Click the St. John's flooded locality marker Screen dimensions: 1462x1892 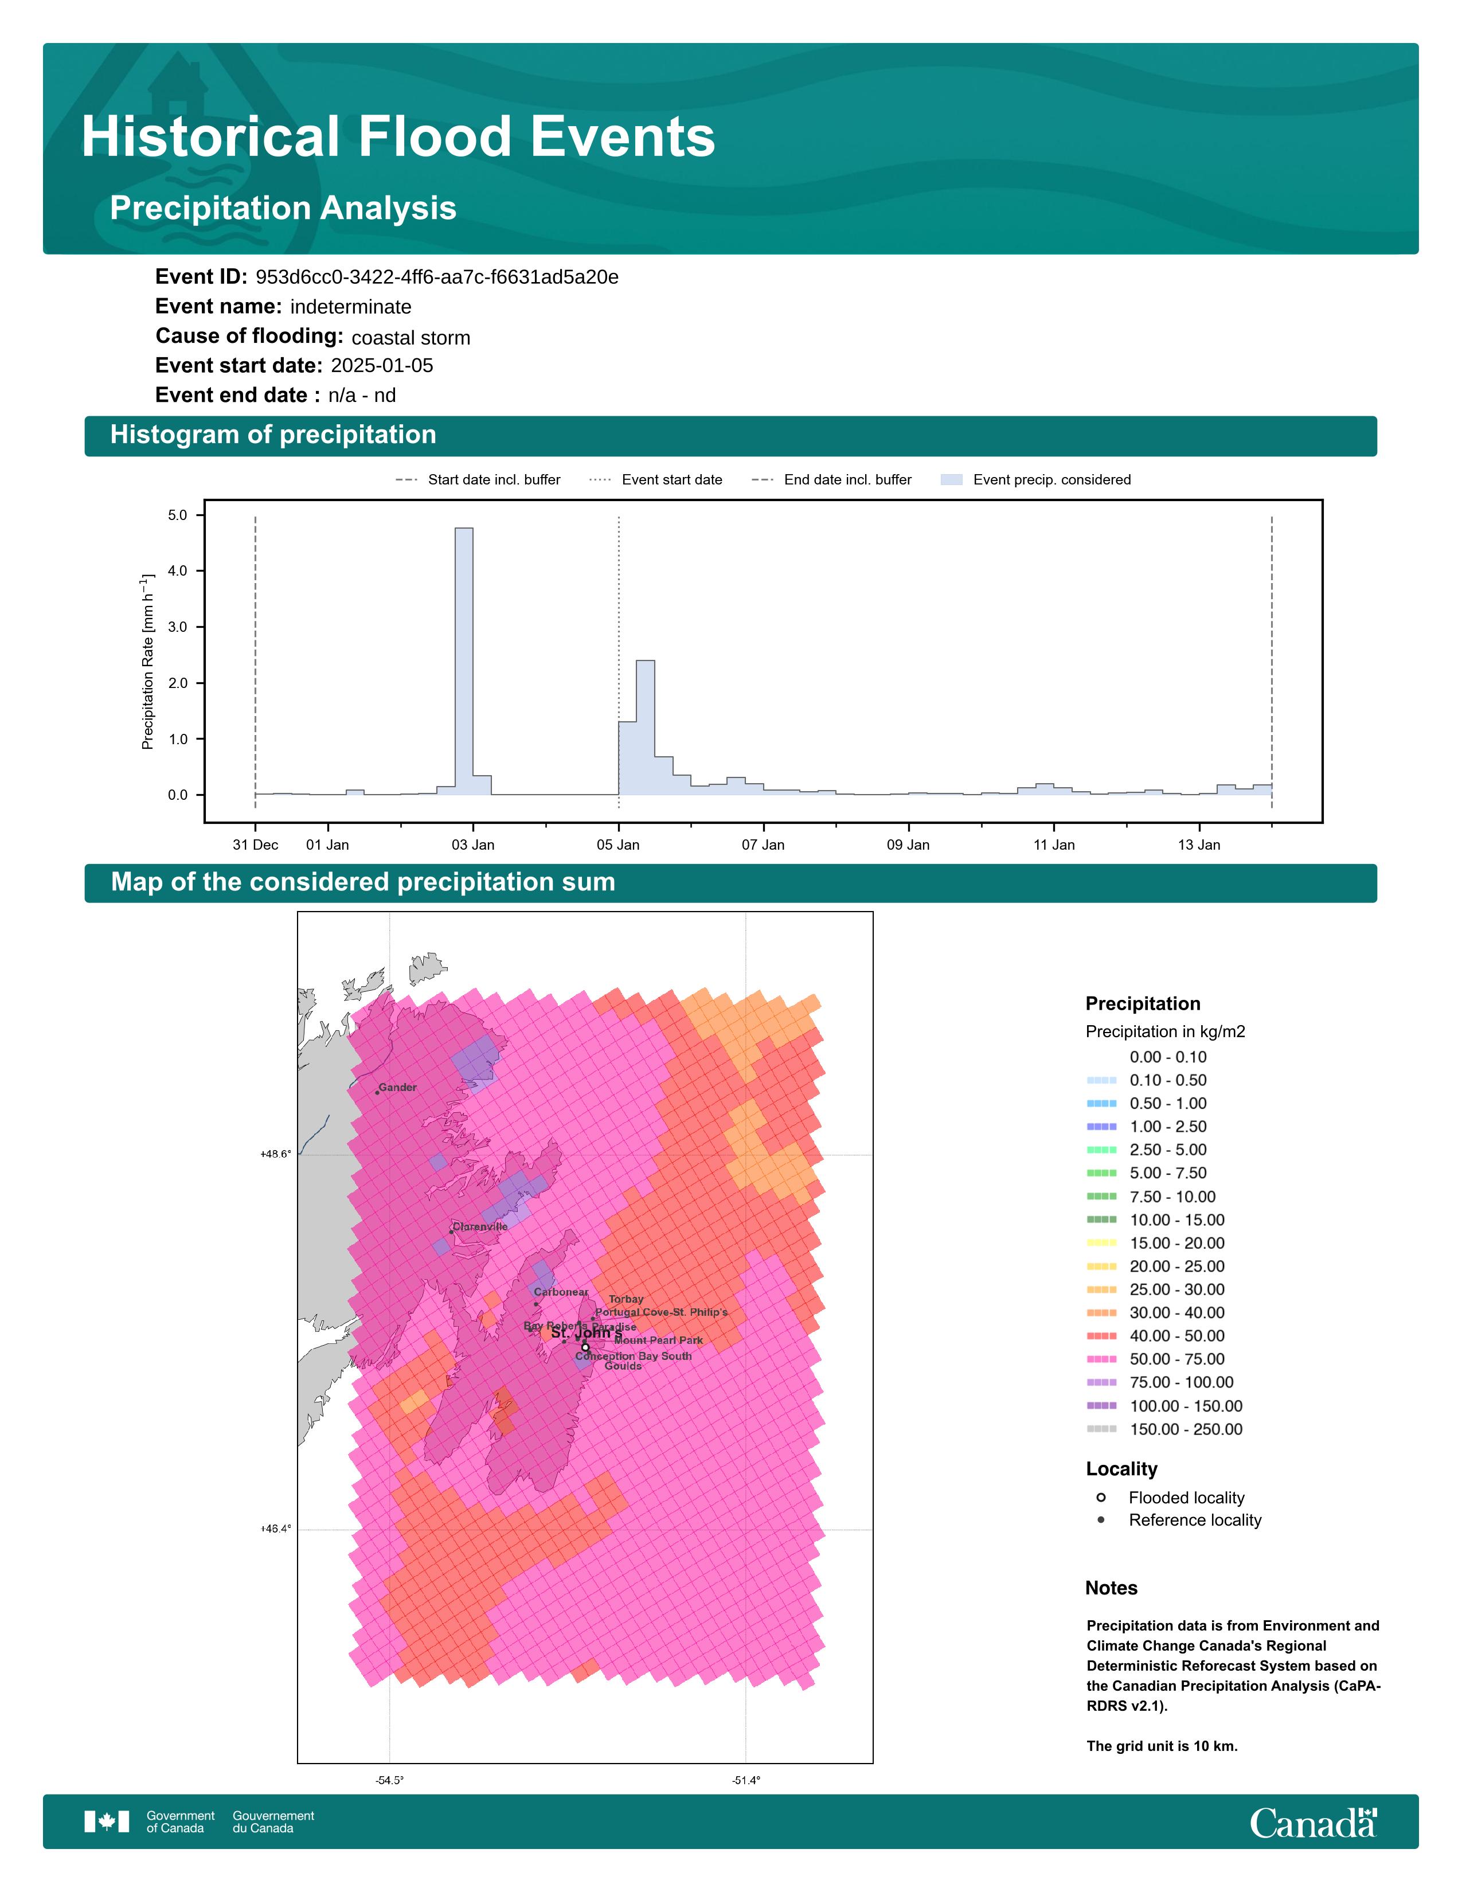coord(585,1347)
